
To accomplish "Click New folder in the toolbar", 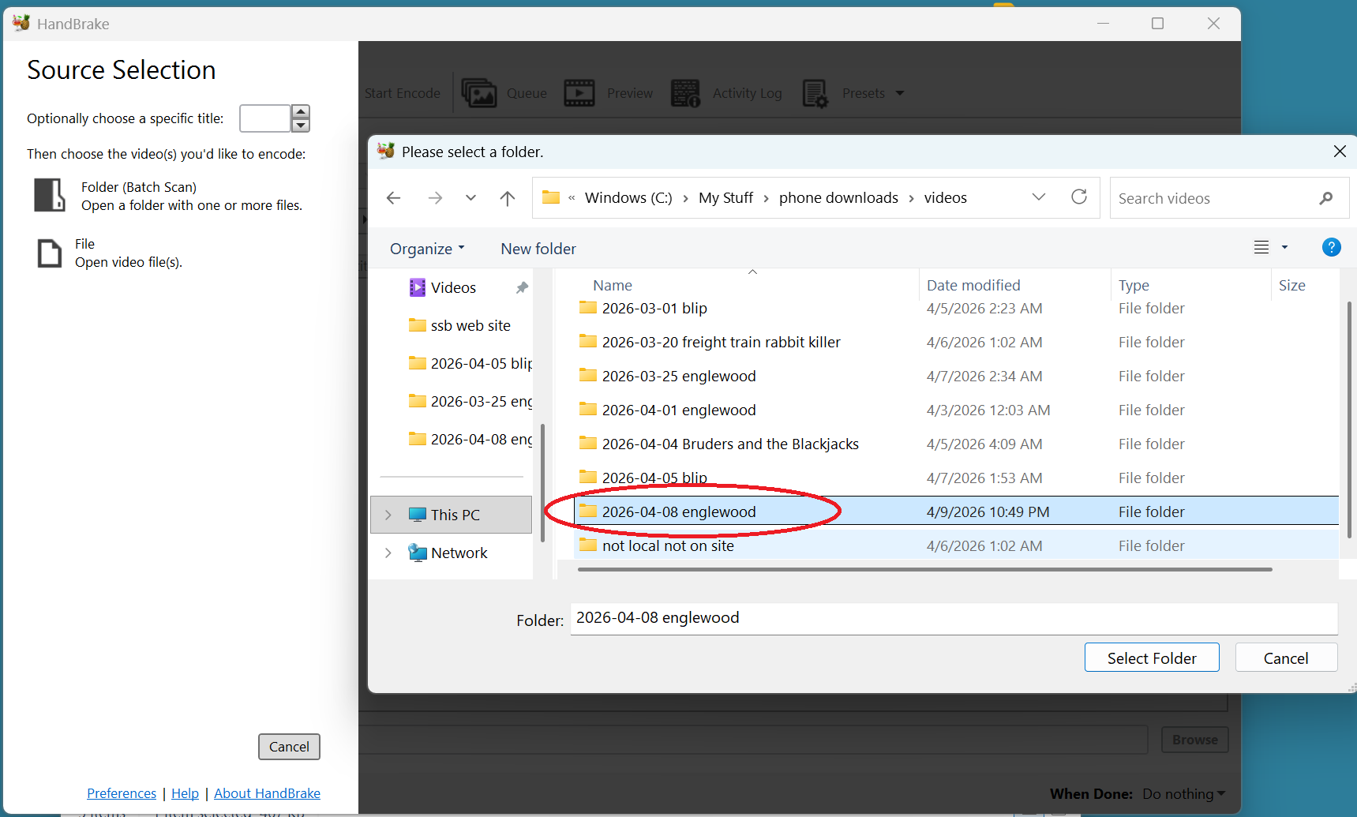I will [538, 249].
